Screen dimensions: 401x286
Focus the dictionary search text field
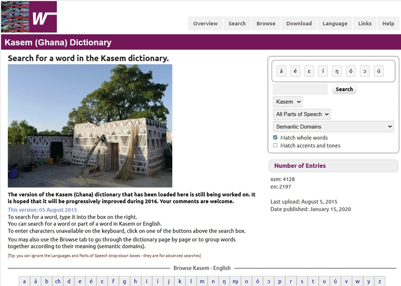(x=300, y=89)
